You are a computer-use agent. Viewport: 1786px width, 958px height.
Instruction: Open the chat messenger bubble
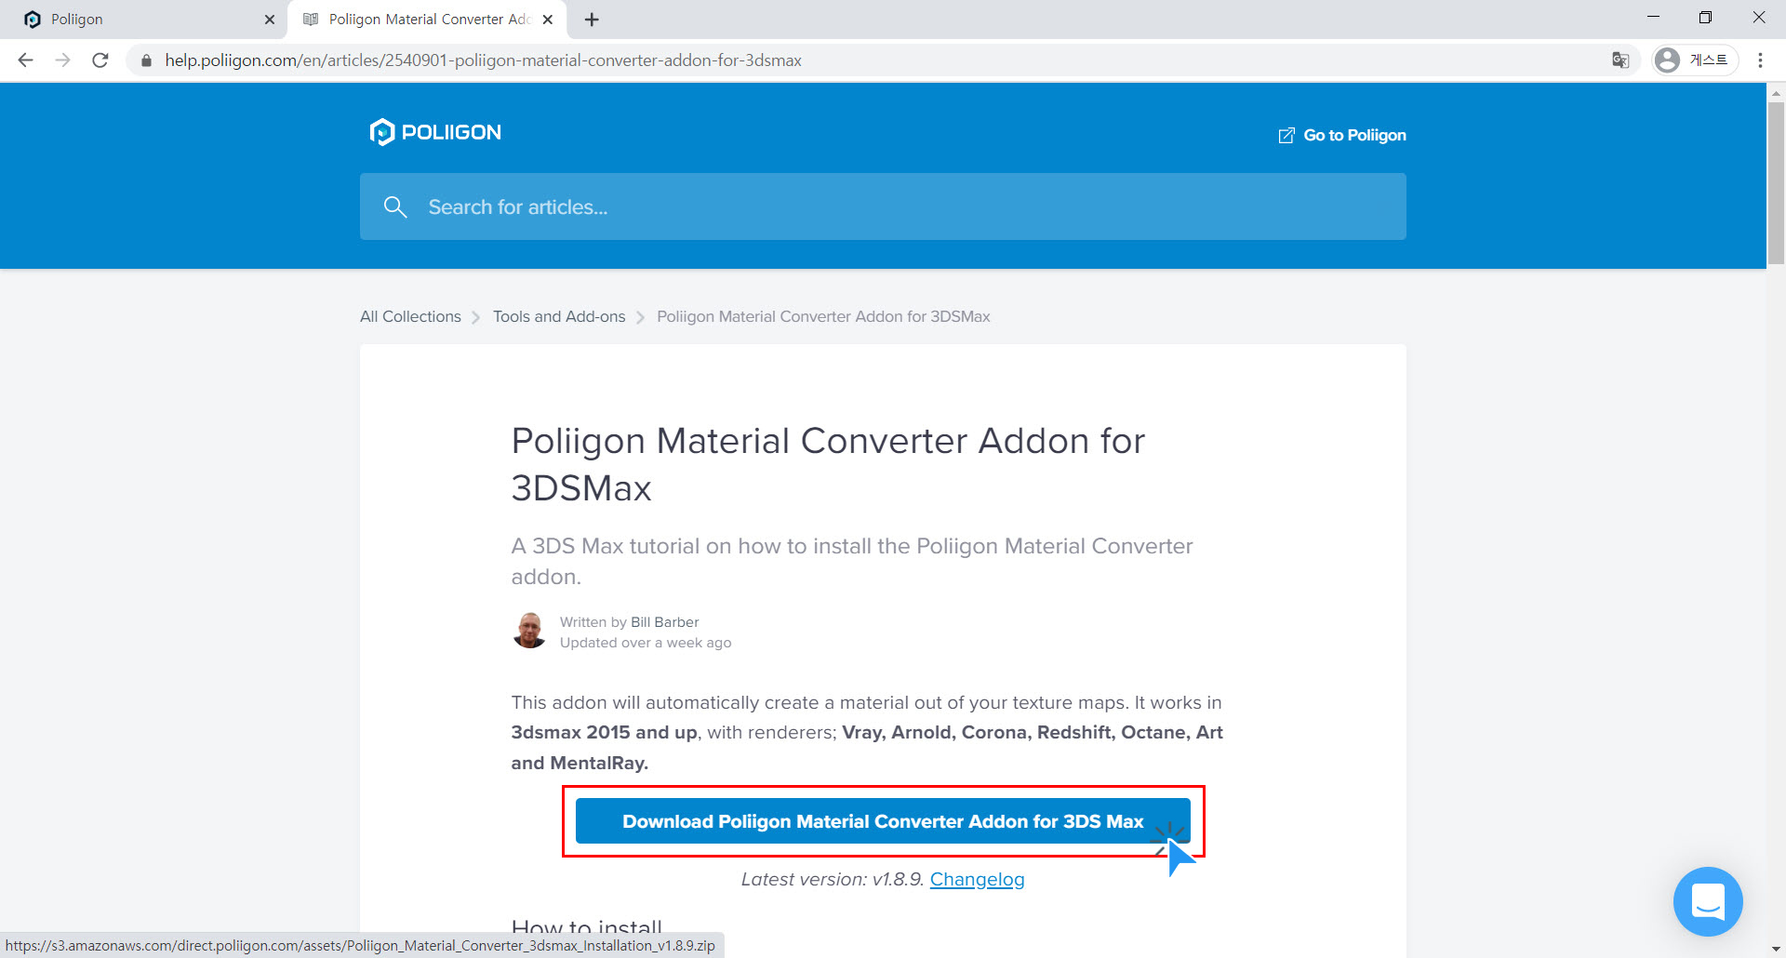(1708, 901)
